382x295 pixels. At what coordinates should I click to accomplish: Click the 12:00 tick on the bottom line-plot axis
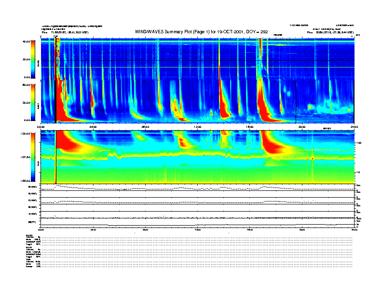[198, 229]
